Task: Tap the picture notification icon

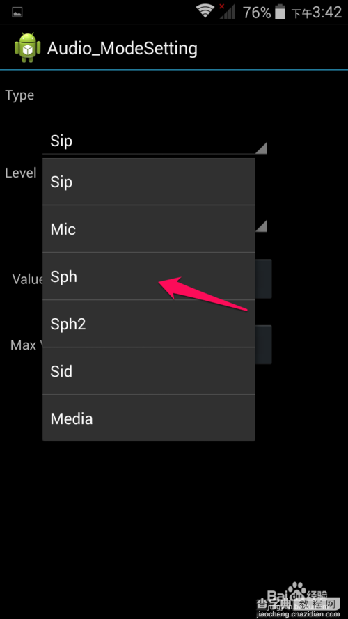Action: [x=17, y=13]
